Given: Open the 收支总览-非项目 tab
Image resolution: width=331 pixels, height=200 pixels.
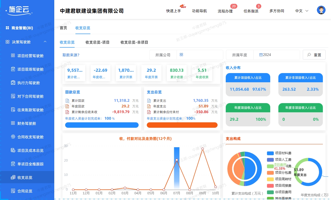Looking at the screenshot, I should [x=134, y=42].
